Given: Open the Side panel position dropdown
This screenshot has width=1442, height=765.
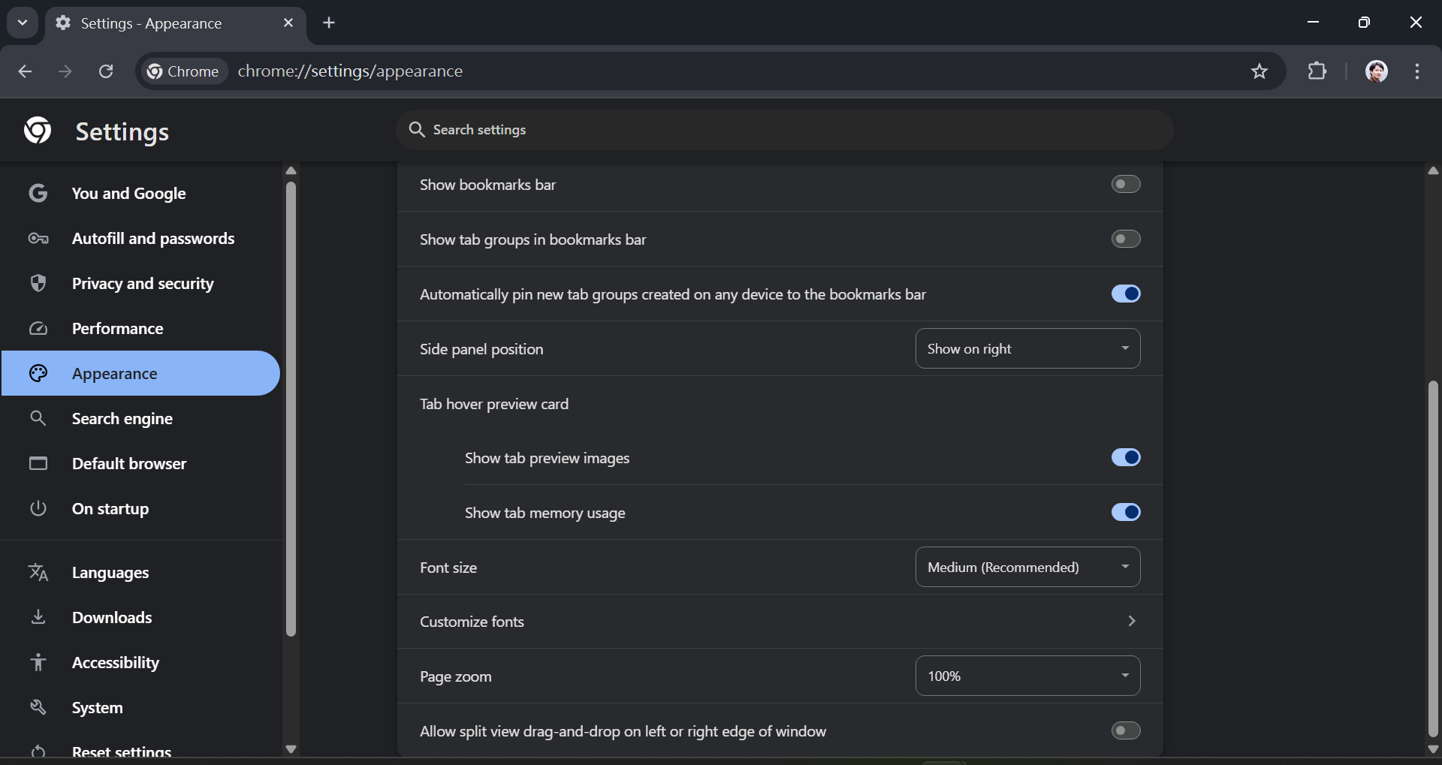Looking at the screenshot, I should click(x=1027, y=348).
